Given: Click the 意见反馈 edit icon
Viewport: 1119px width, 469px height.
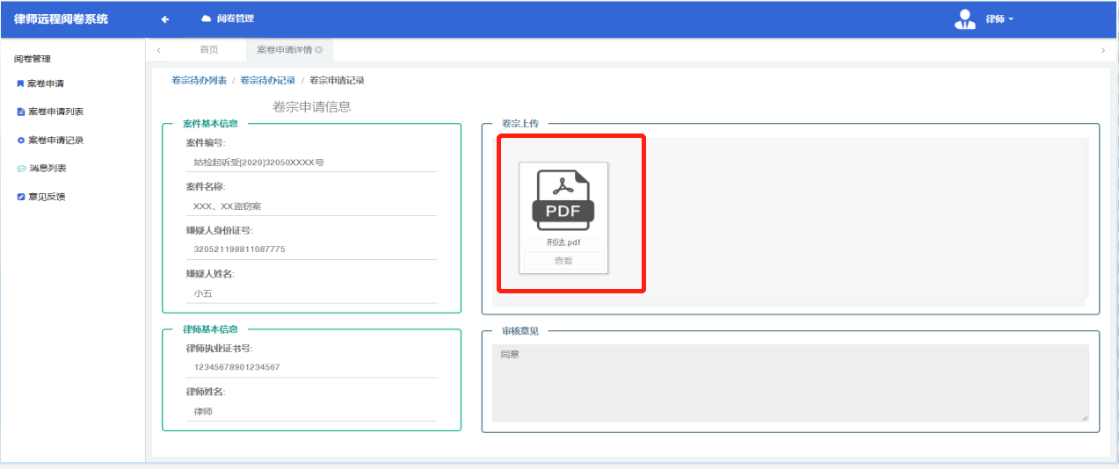Looking at the screenshot, I should [x=21, y=197].
